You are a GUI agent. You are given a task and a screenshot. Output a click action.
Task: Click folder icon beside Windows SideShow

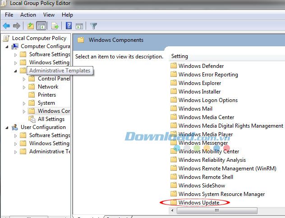pos(174,185)
